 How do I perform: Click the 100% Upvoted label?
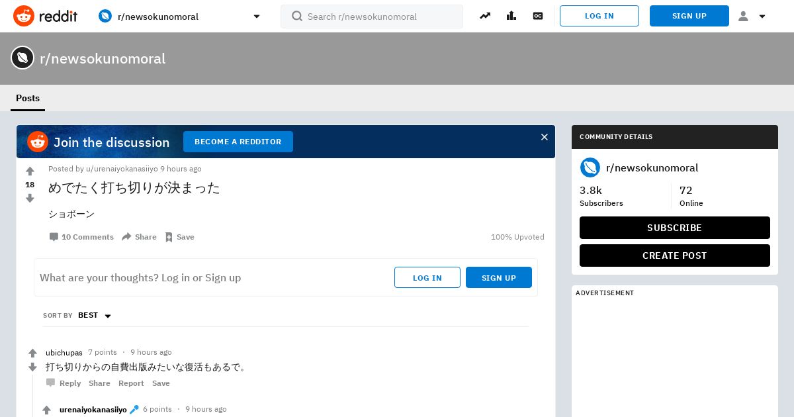(517, 237)
